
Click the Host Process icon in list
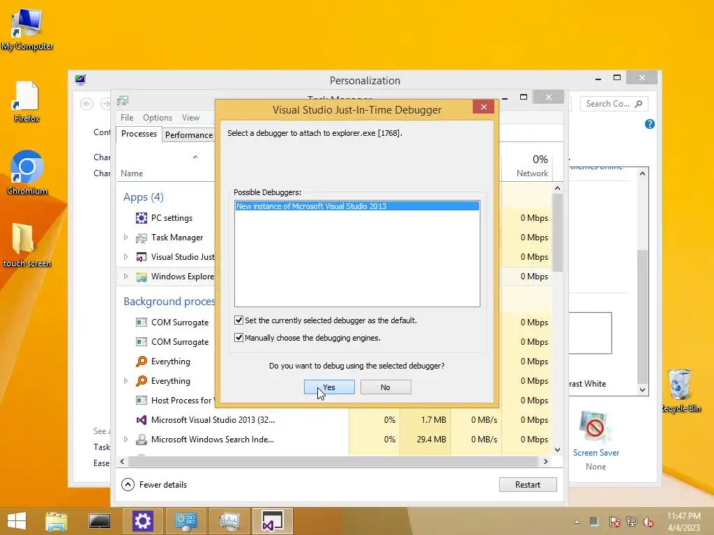(x=142, y=401)
